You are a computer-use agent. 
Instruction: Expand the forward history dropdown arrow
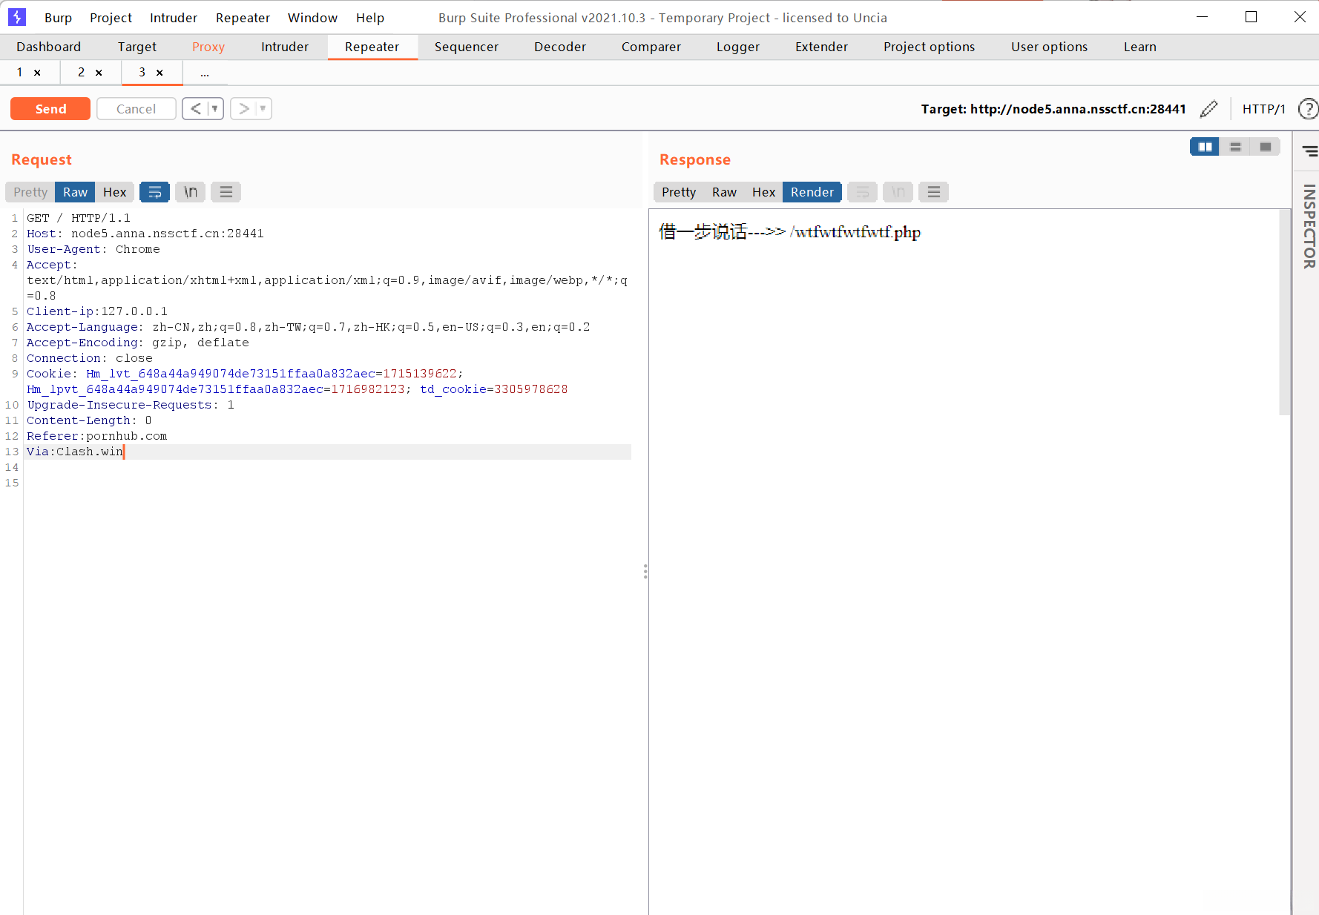point(263,109)
